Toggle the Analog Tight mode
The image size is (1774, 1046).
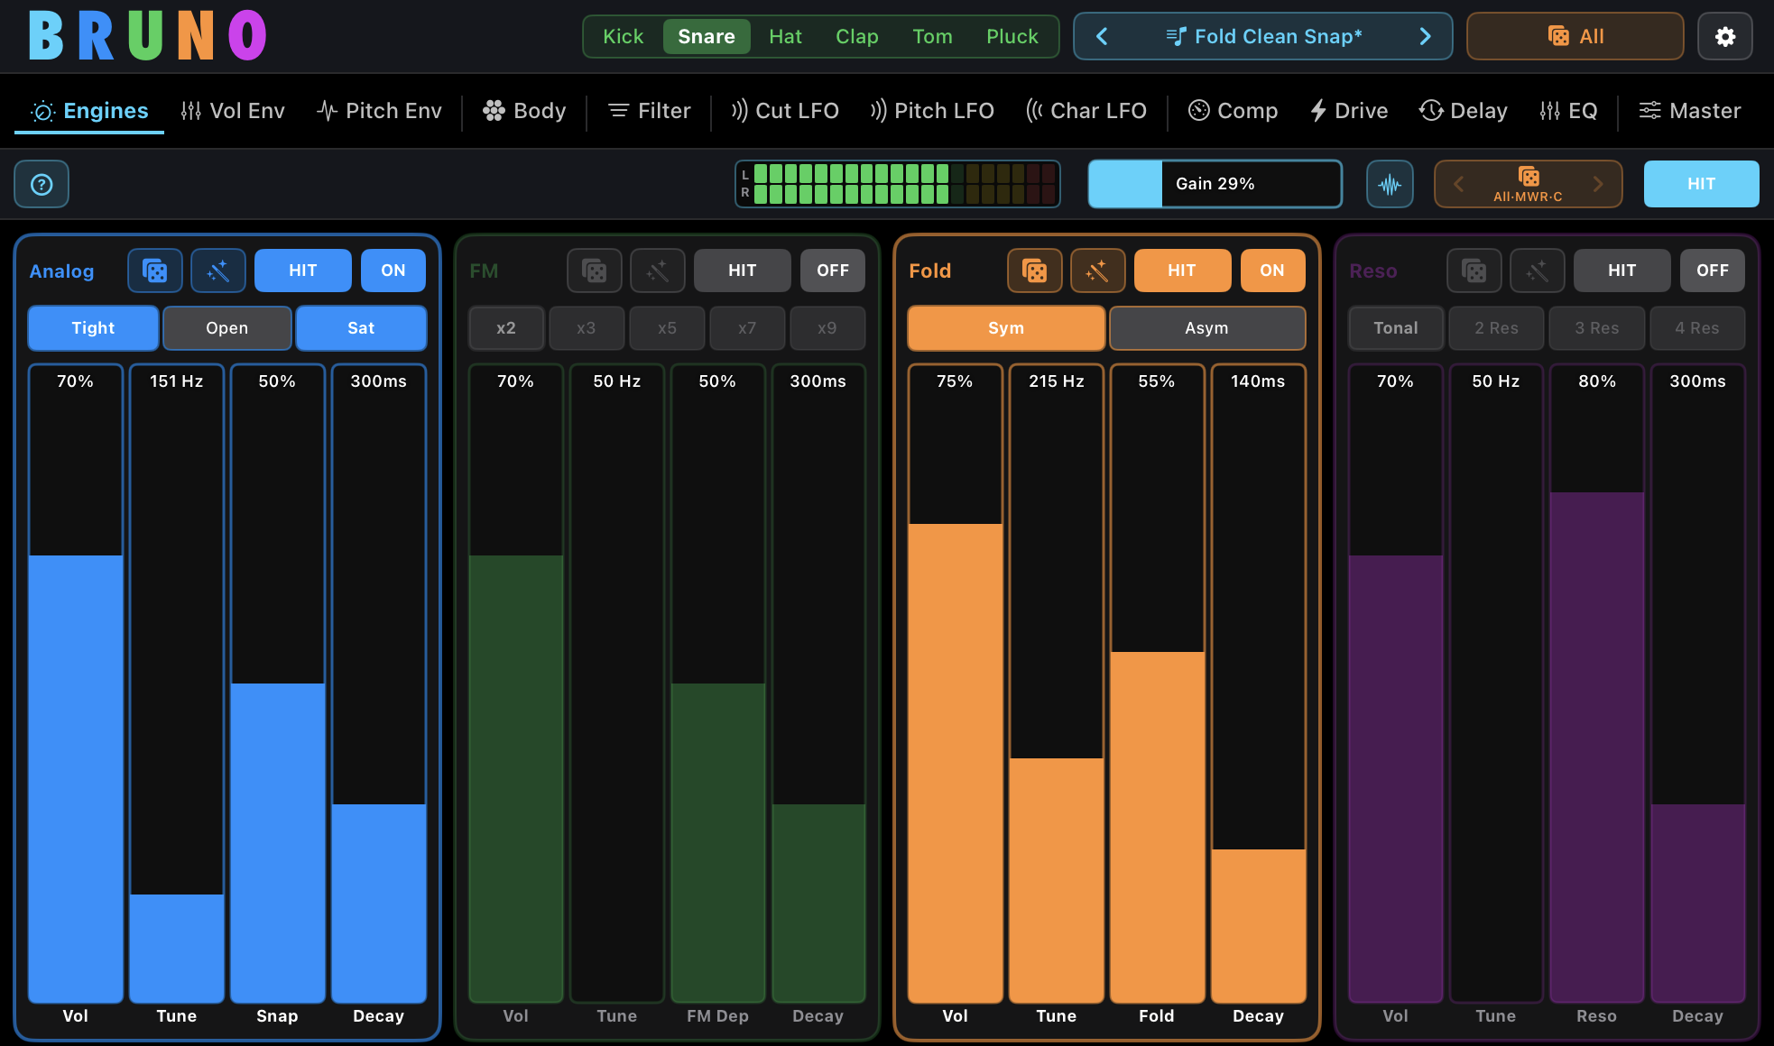coord(94,328)
